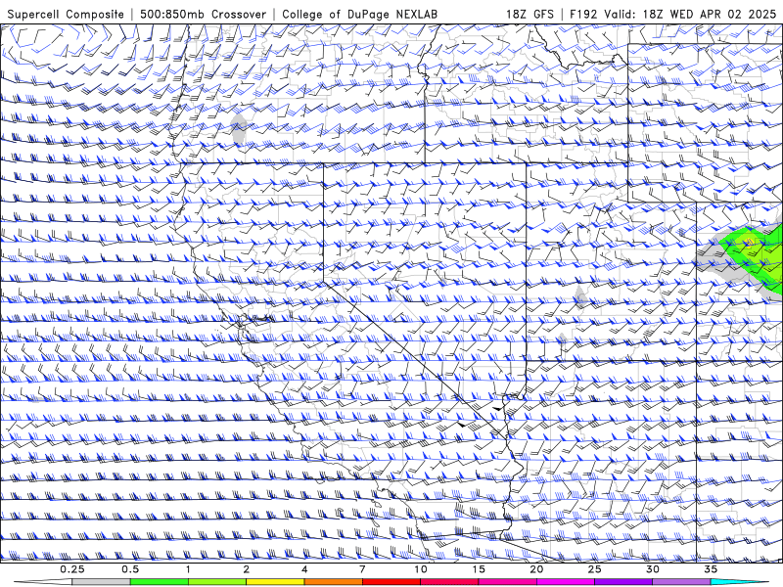Click the green supercell composite area on the map

754,257
